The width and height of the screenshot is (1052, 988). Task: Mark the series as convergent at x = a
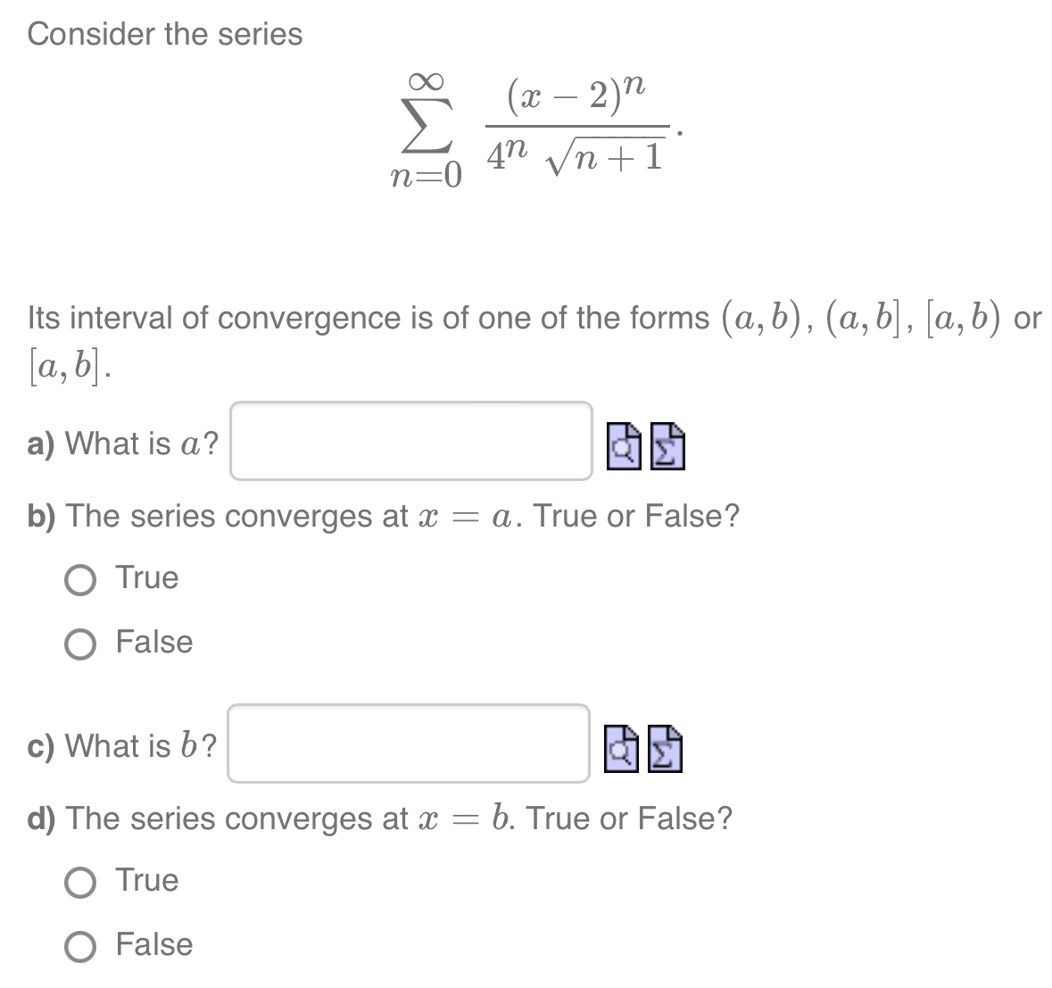[x=81, y=578]
